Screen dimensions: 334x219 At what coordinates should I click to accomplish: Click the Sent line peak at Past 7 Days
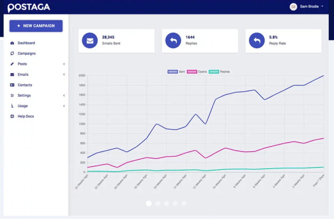click(x=324, y=76)
